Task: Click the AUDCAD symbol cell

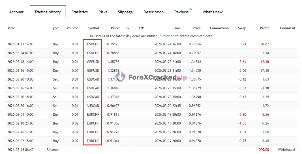Action: pyautogui.click(x=93, y=106)
